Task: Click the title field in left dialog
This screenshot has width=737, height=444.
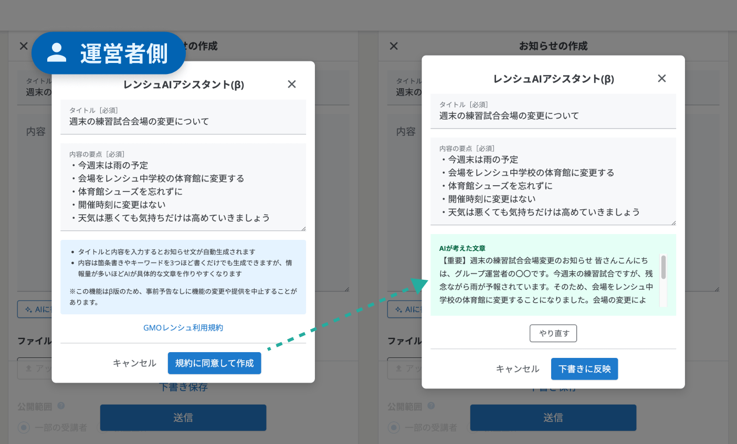Action: (x=183, y=121)
